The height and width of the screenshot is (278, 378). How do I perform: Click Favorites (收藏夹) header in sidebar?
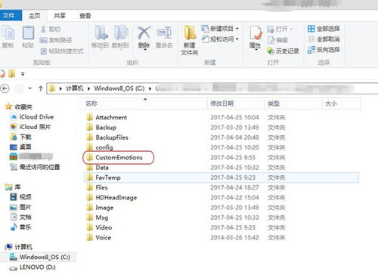point(19,107)
